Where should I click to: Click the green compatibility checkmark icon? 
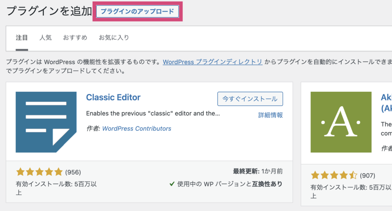click(x=172, y=184)
